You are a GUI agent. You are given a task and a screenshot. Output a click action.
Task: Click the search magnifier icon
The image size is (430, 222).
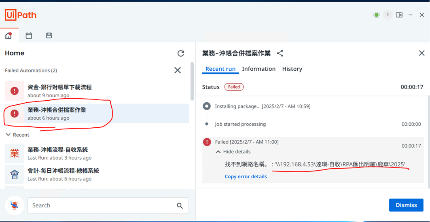180,206
